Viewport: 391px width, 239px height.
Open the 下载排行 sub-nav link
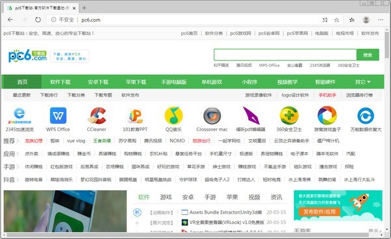[49, 95]
